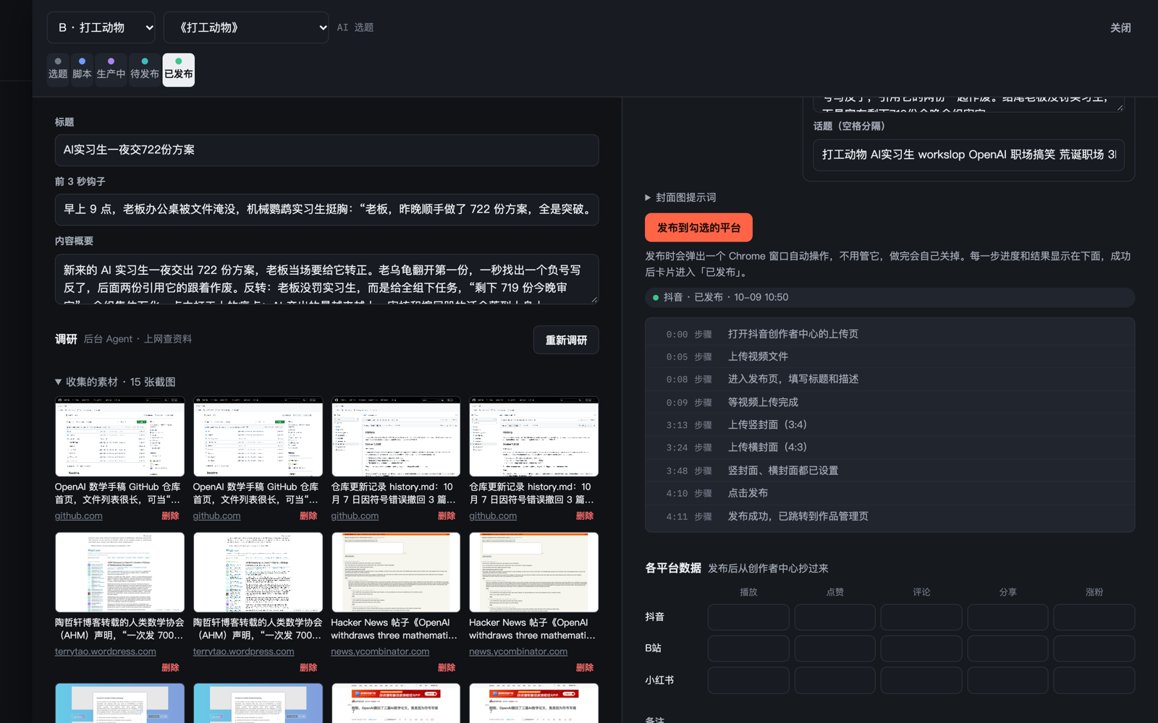This screenshot has height=723, width=1158.
Task: Select the 已发布 stage tab
Action: click(x=179, y=69)
